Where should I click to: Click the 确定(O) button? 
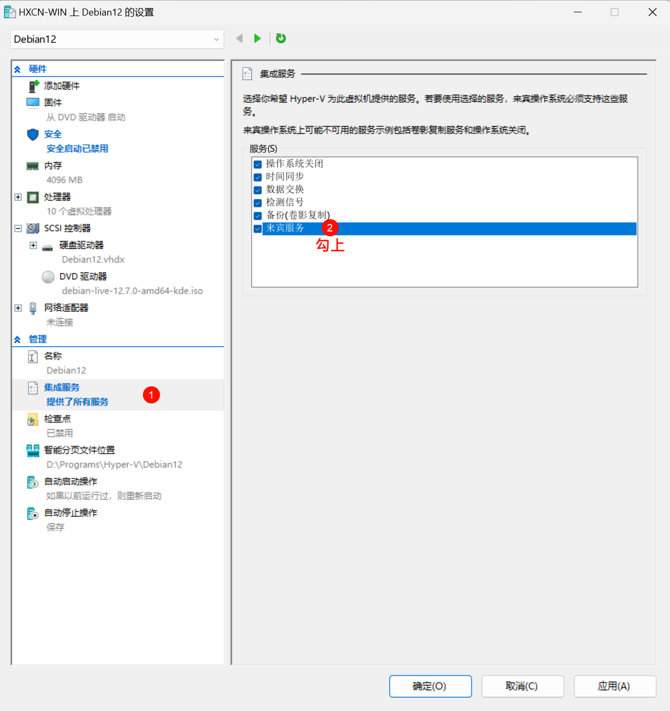click(x=430, y=686)
